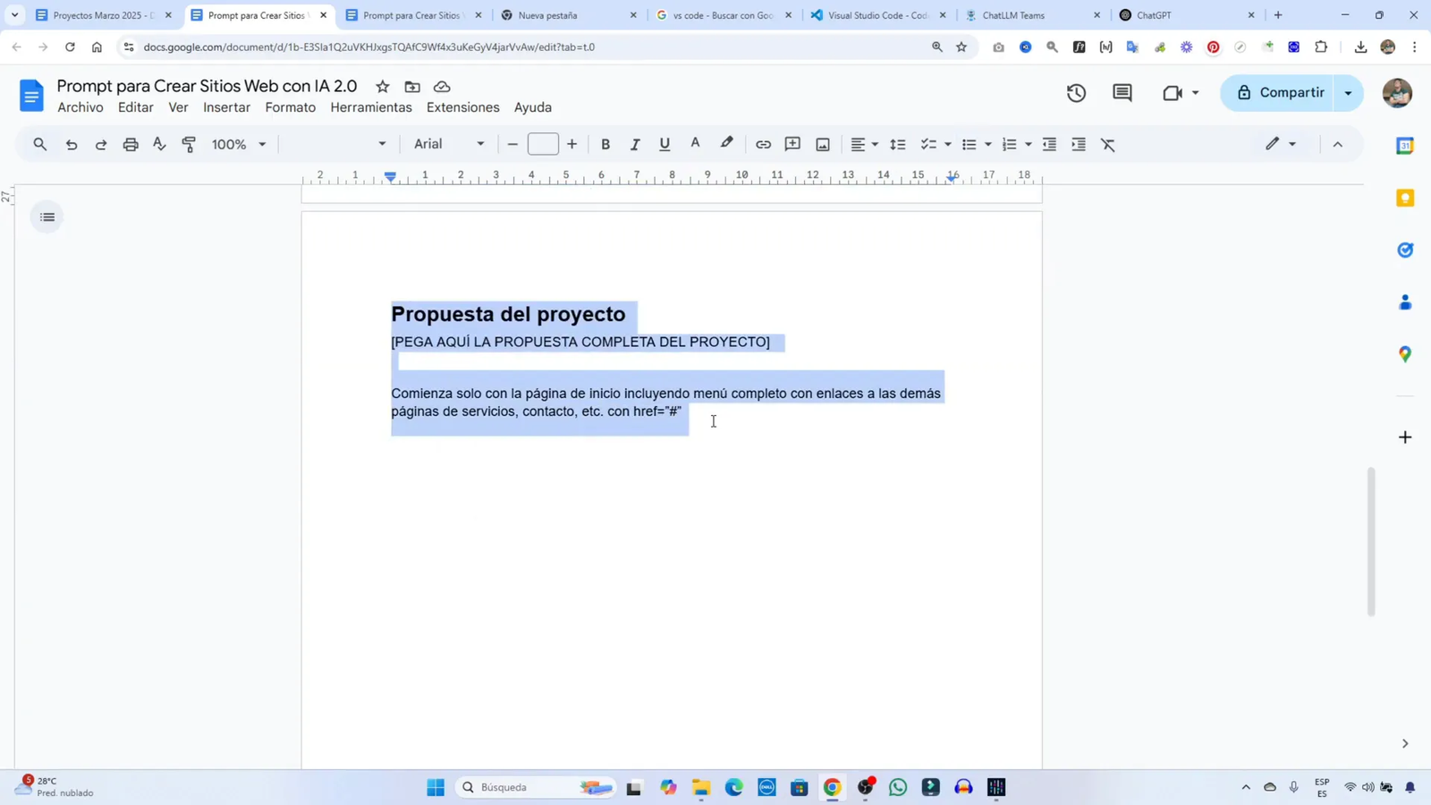Select the Paint format tool

coord(187,144)
